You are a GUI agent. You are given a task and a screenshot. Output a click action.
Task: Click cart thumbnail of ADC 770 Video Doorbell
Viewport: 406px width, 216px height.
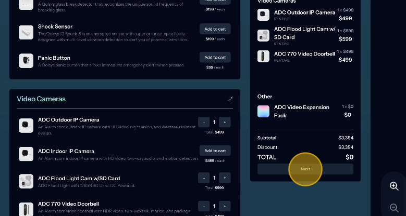[x=263, y=56]
